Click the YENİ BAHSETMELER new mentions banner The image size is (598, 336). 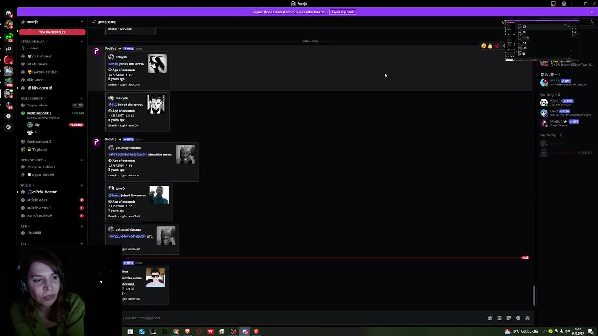click(52, 32)
